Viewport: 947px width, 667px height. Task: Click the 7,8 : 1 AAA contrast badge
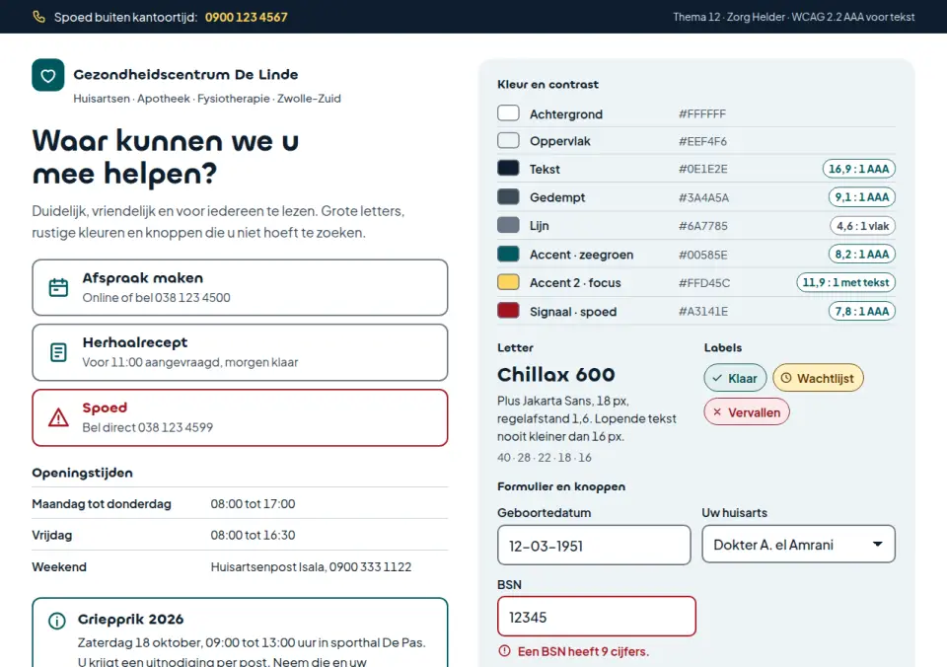tap(862, 311)
